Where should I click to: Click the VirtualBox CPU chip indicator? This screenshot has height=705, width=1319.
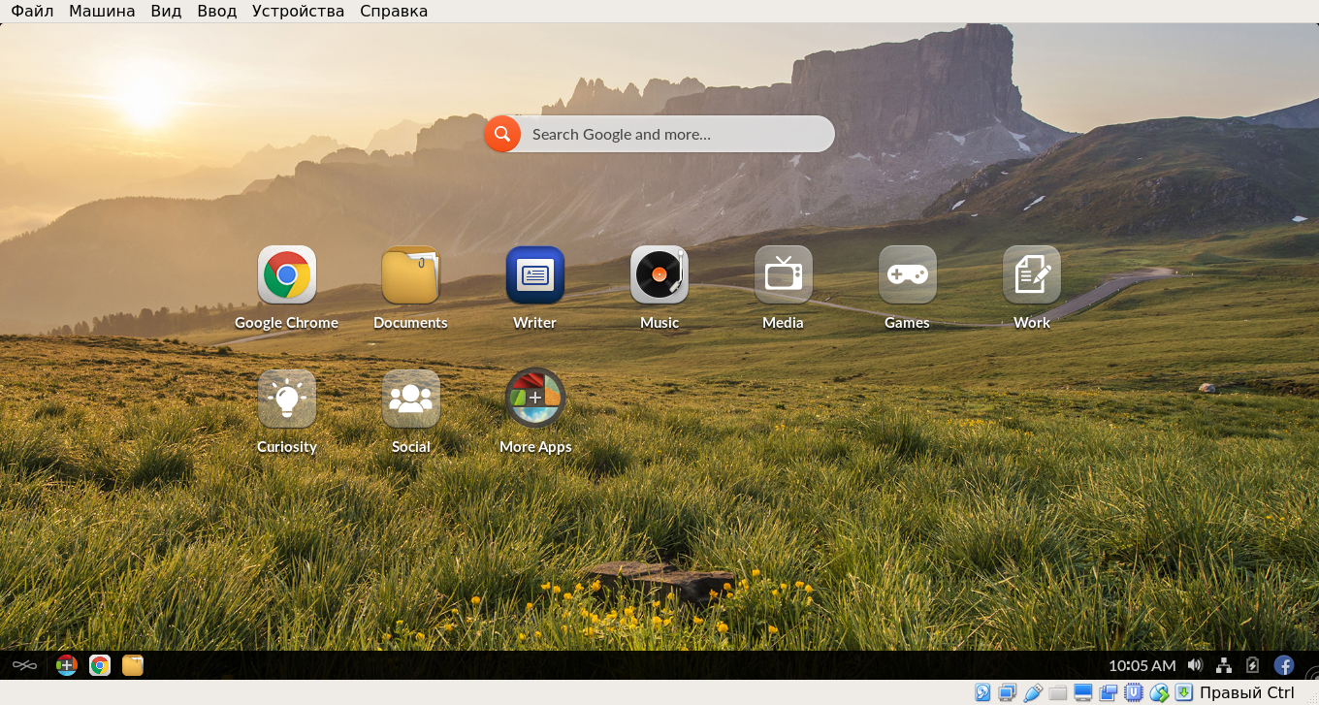1134,692
